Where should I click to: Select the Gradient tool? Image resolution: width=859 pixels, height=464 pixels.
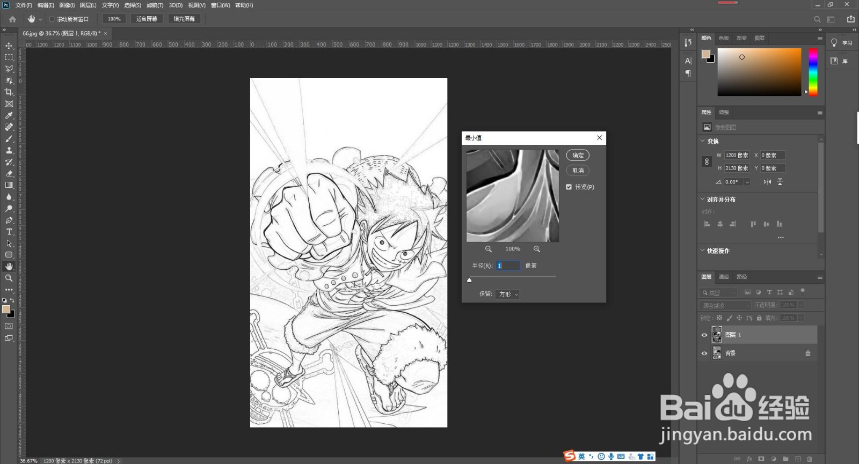pyautogui.click(x=9, y=185)
